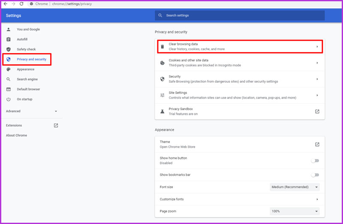343x224 pixels.
Task: Expand the Customize fonts row
Action: pyautogui.click(x=317, y=199)
